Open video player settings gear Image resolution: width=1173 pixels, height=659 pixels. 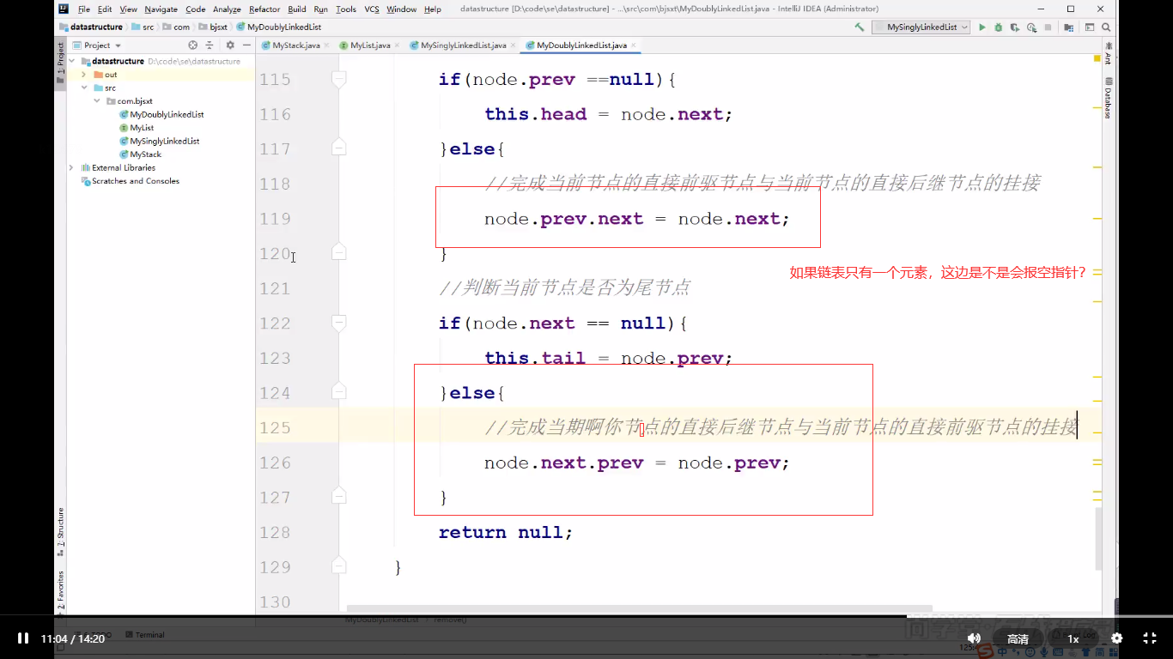1116,638
